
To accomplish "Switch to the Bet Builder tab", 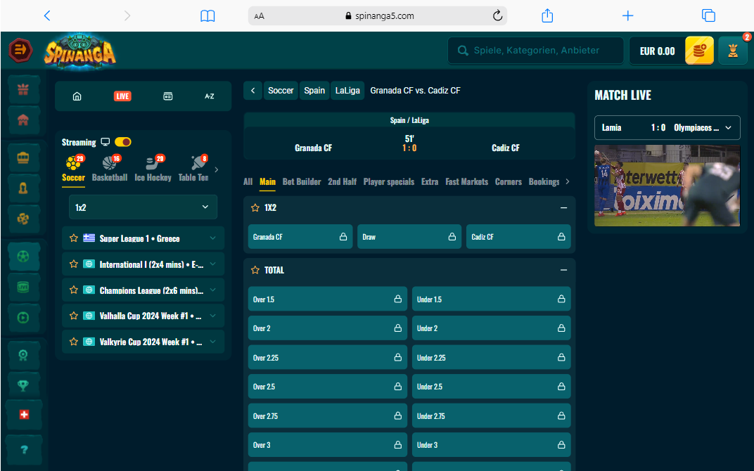I will pos(302,181).
